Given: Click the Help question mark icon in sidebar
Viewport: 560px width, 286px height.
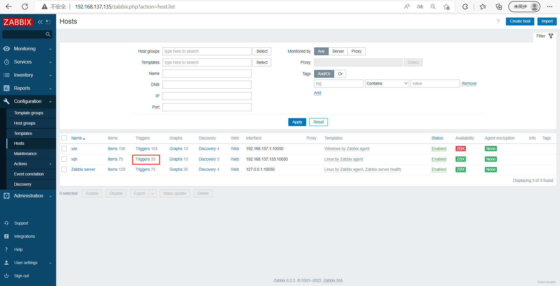Looking at the screenshot, I should (x=6, y=249).
